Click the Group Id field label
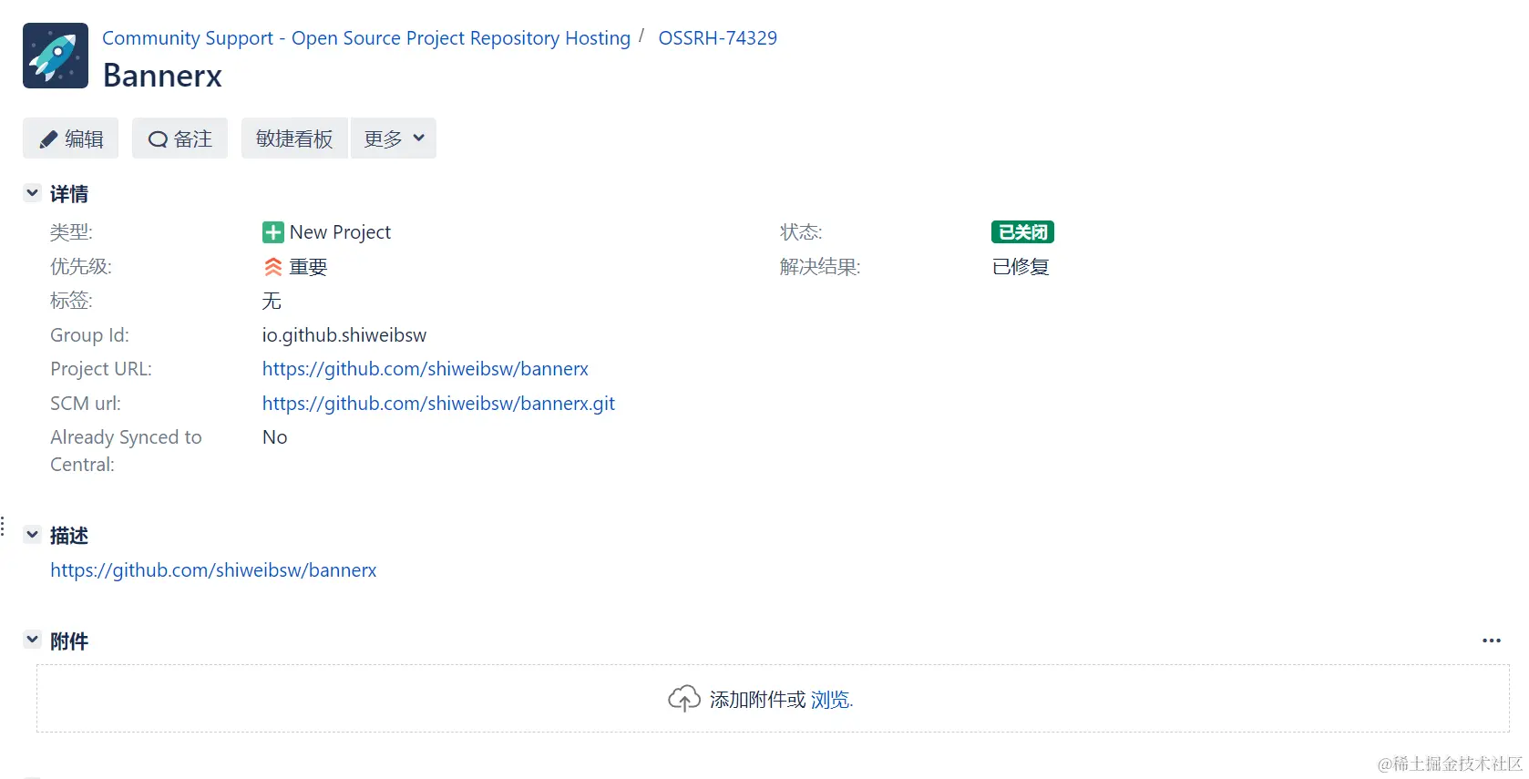Viewport: 1529px width, 779px height. point(89,335)
